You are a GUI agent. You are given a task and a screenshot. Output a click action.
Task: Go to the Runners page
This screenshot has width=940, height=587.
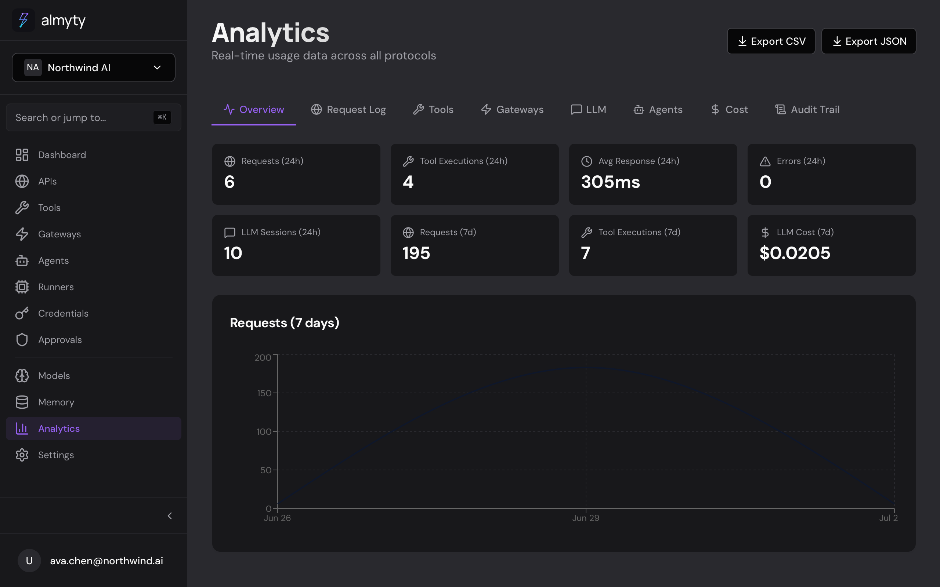pyautogui.click(x=94, y=287)
